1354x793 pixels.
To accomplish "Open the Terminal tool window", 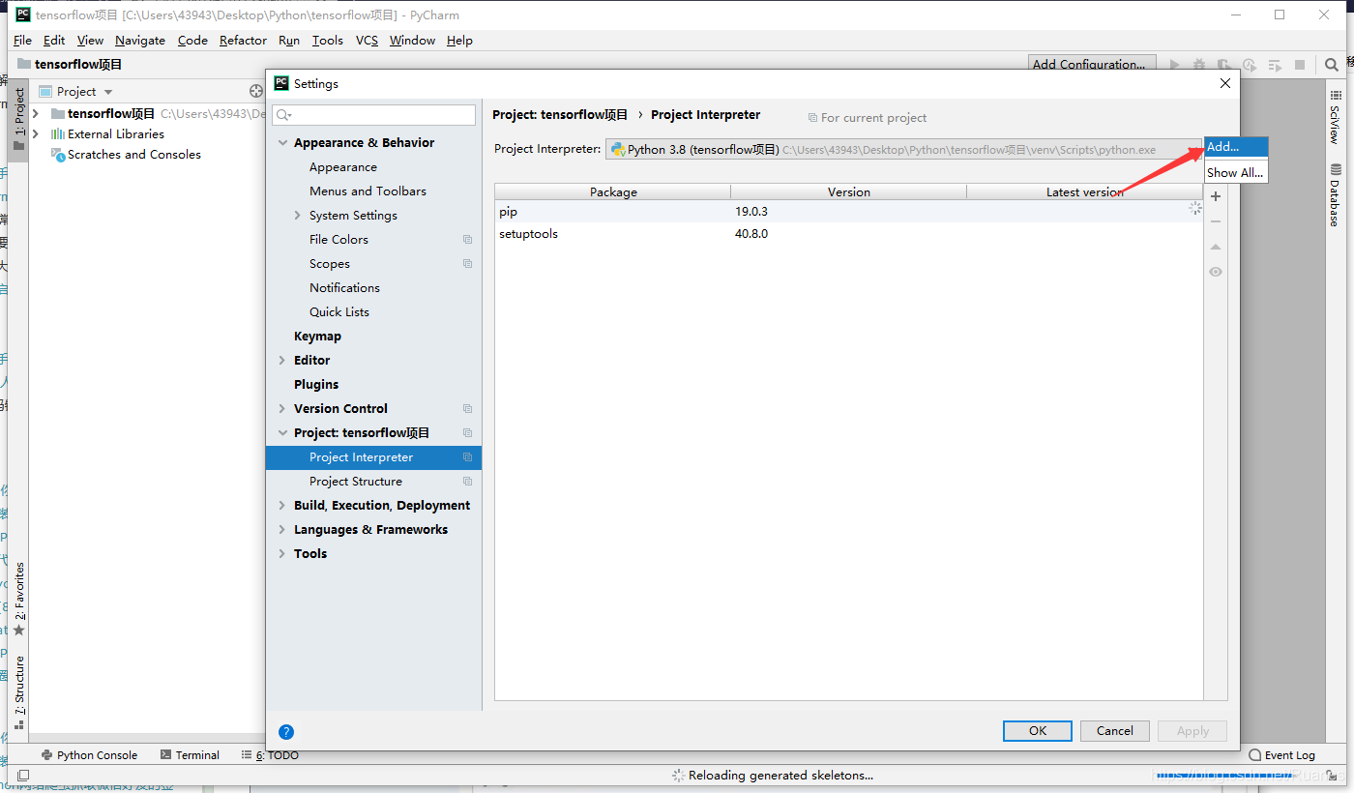I will pos(190,755).
